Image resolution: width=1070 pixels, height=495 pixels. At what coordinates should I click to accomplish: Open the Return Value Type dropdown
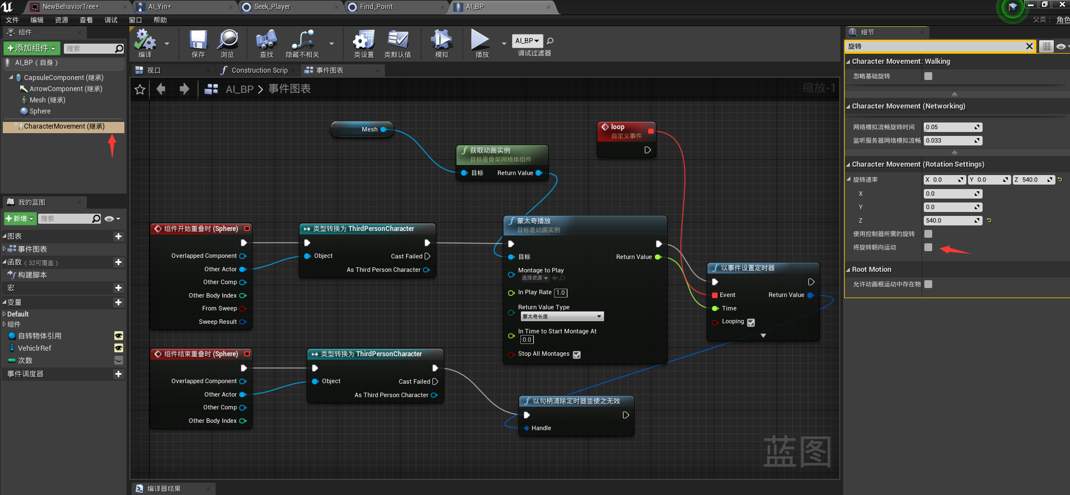562,317
